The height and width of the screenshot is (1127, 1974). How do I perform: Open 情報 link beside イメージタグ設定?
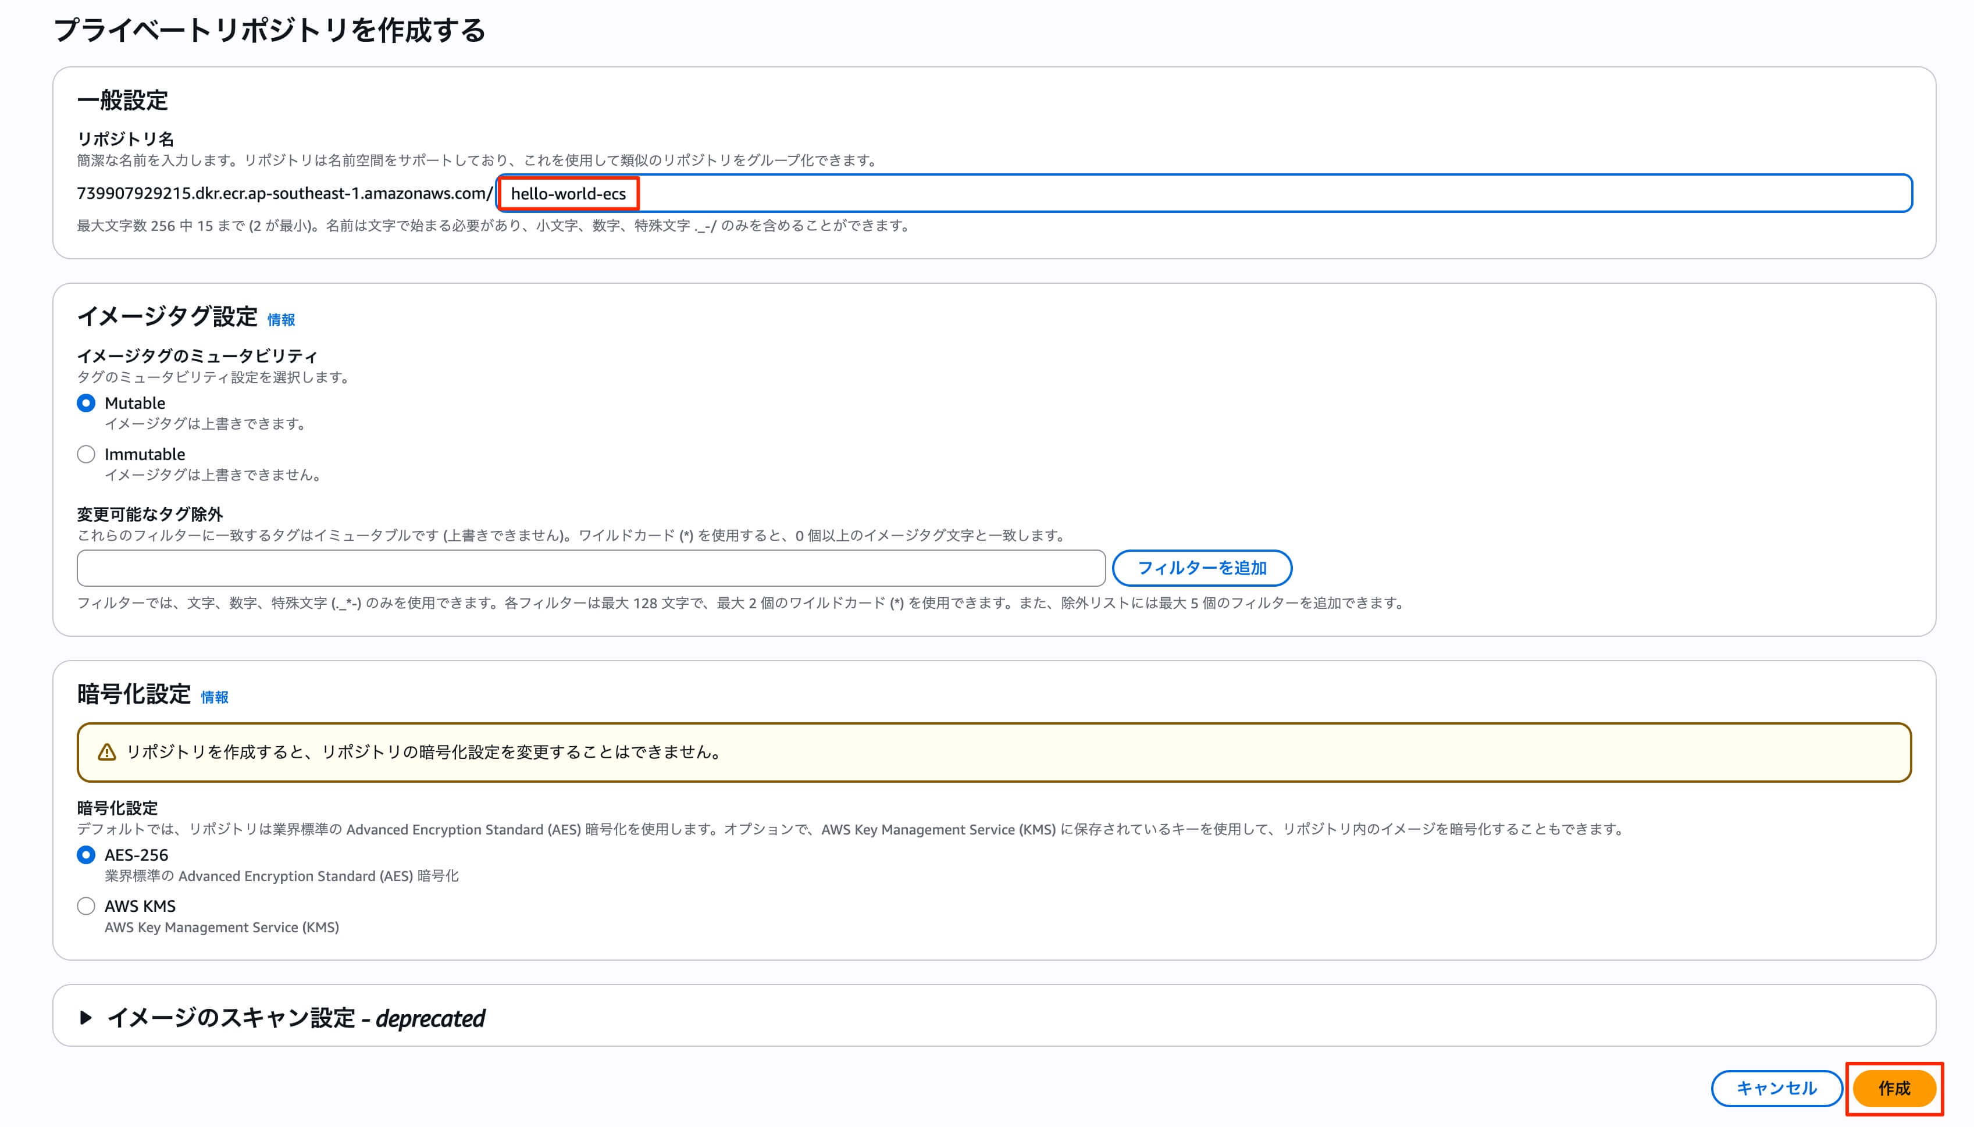click(x=281, y=320)
